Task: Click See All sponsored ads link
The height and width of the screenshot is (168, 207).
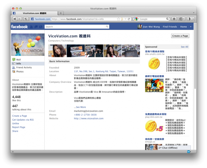Action: click(x=184, y=47)
